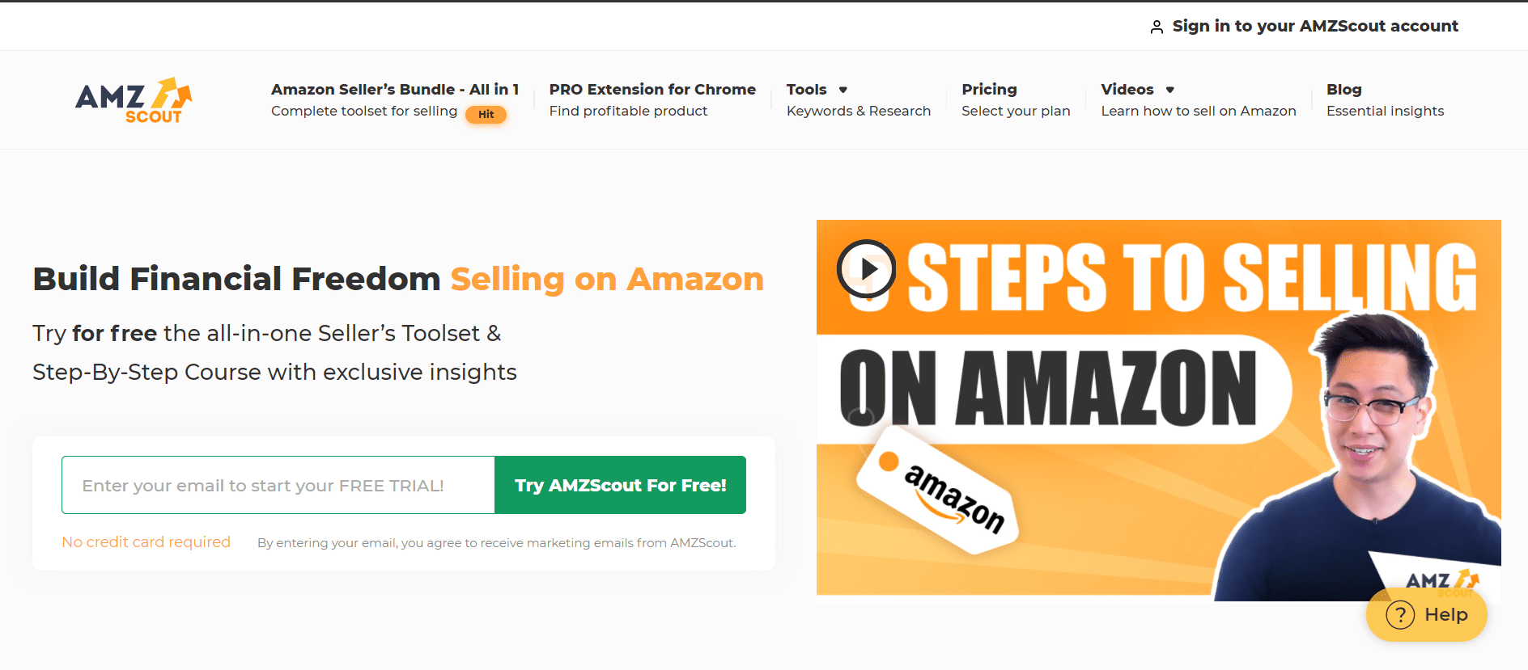Open the Videos menu label
This screenshot has width=1528, height=670.
click(x=1127, y=90)
